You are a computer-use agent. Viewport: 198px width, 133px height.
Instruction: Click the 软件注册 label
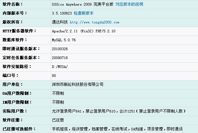point(13,120)
